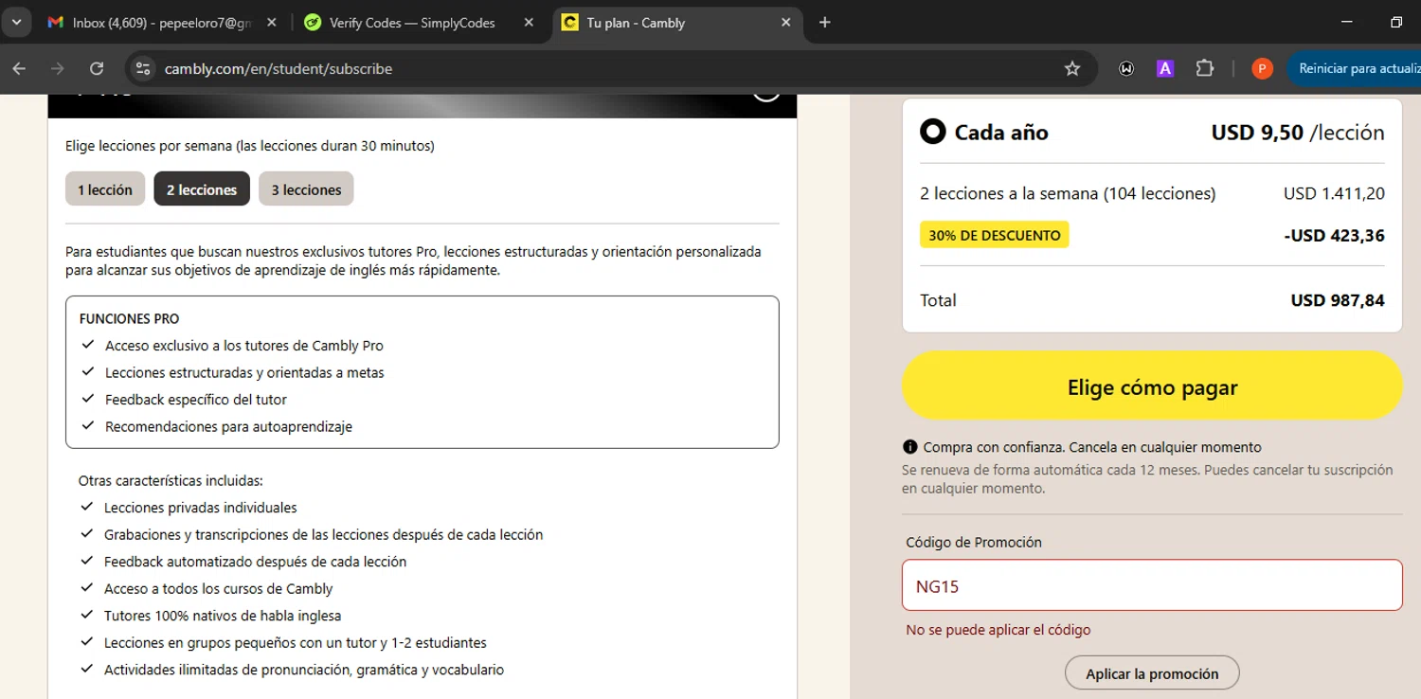View site information icon in address bar
The height and width of the screenshot is (699, 1421).
143,68
